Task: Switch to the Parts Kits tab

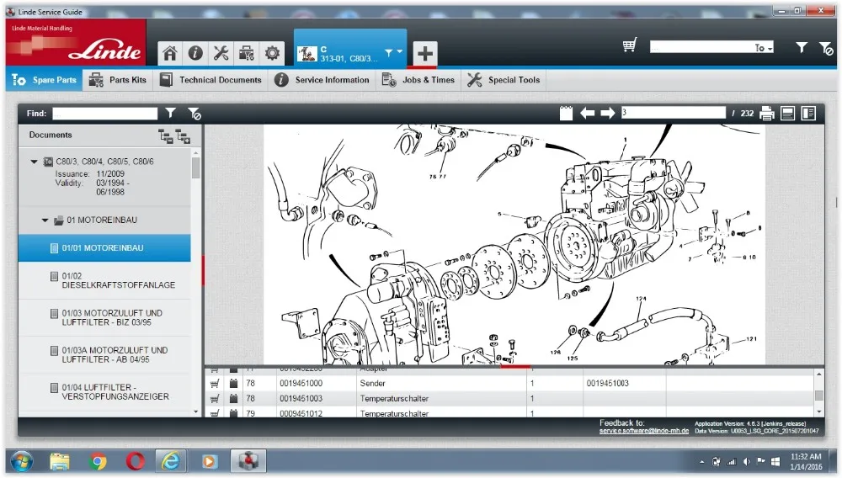Action: [x=118, y=80]
